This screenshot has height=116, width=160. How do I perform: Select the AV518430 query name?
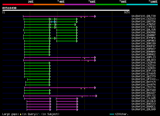(x=9, y=8)
